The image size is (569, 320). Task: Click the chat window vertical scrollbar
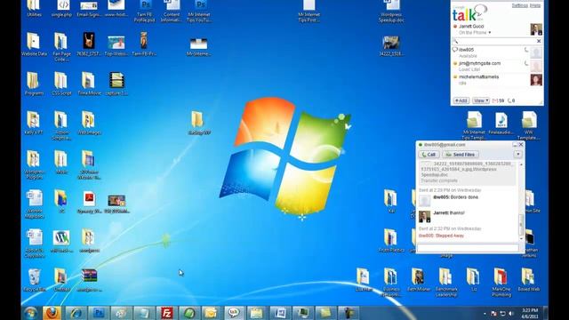click(521, 202)
